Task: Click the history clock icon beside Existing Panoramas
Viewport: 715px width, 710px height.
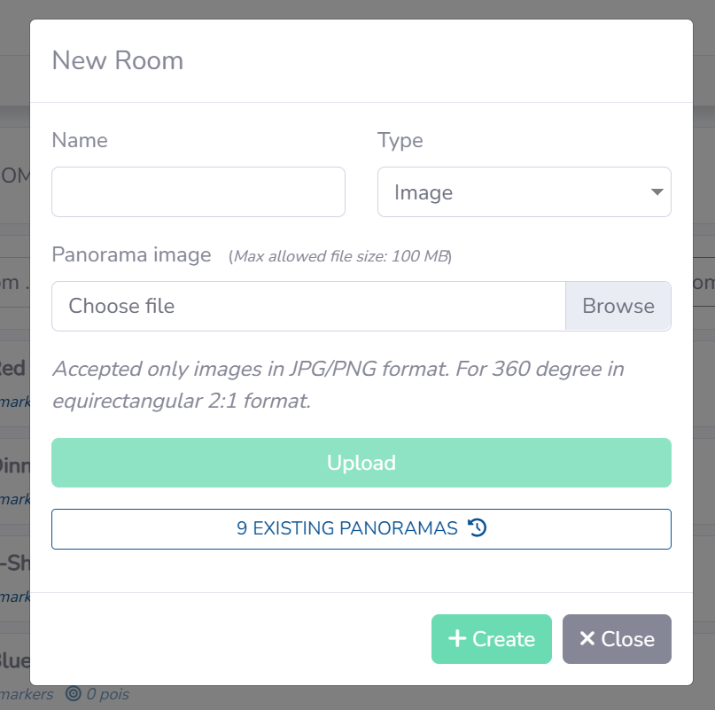Action: pyautogui.click(x=478, y=528)
